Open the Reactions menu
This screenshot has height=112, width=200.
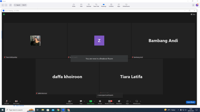click(x=119, y=102)
